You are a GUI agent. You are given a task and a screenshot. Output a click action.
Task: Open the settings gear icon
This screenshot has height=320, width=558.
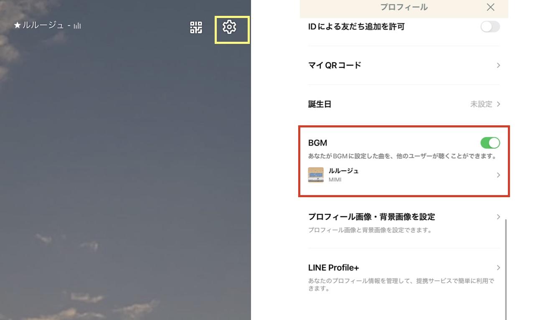[229, 27]
